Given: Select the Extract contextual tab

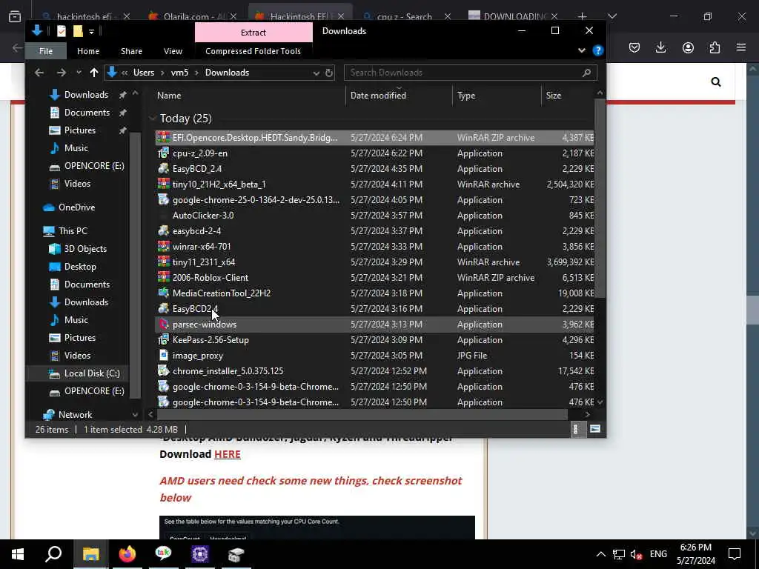Looking at the screenshot, I should [253, 33].
